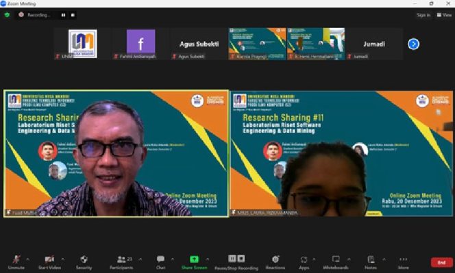Click the moderator's video tile on the right
455x273 pixels.
click(341, 153)
